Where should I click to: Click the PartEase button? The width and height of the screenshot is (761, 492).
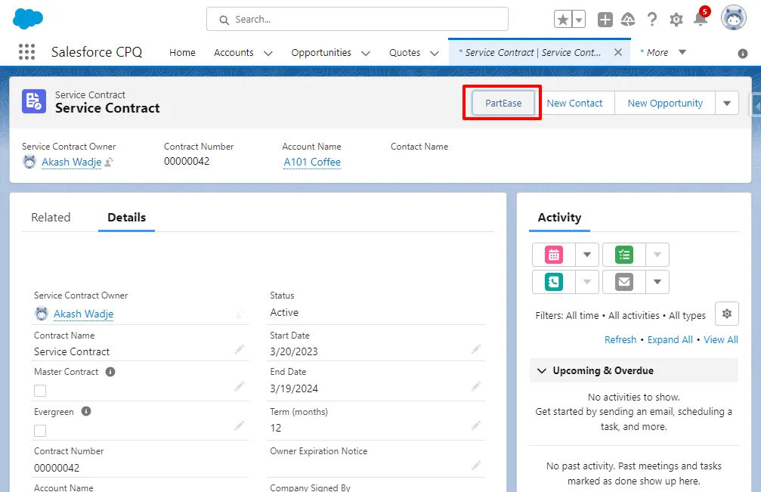(503, 103)
